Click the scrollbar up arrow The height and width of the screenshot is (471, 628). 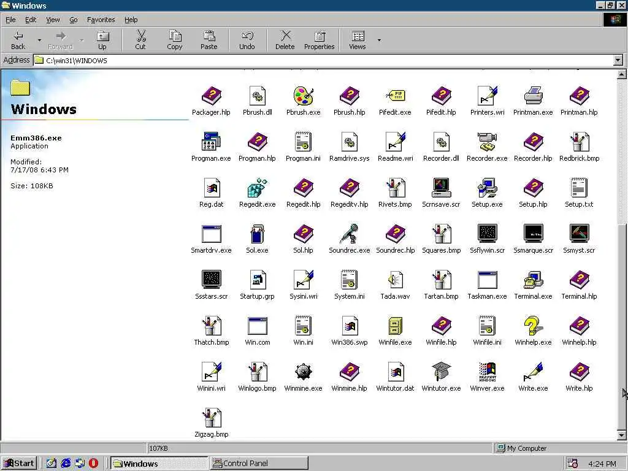[x=622, y=74]
